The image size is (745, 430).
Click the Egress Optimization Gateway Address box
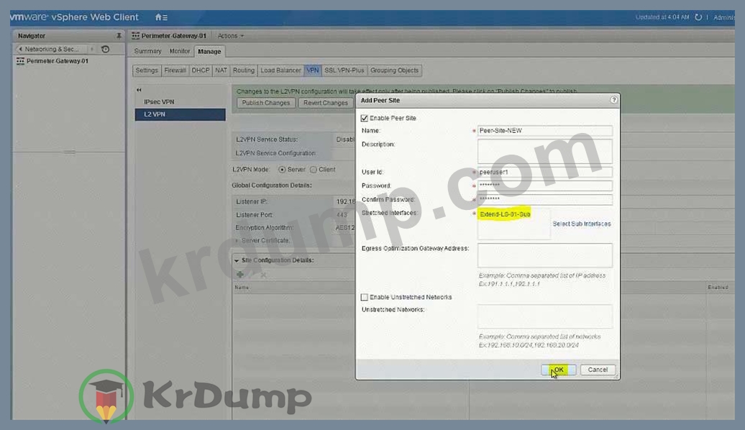click(x=544, y=255)
